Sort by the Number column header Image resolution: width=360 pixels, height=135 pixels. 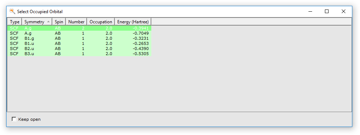(x=76, y=22)
